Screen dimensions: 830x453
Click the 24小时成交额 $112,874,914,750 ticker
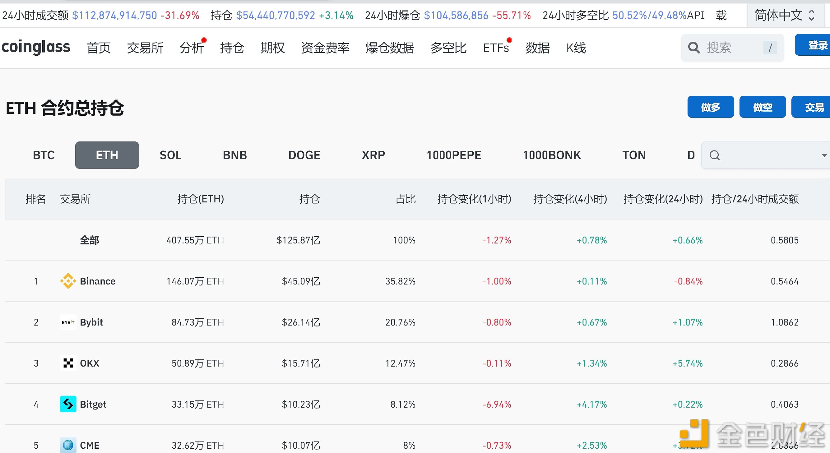[x=101, y=15]
